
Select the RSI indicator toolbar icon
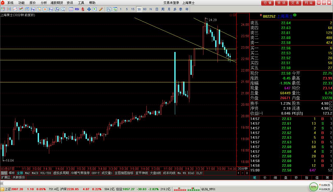point(77,9)
